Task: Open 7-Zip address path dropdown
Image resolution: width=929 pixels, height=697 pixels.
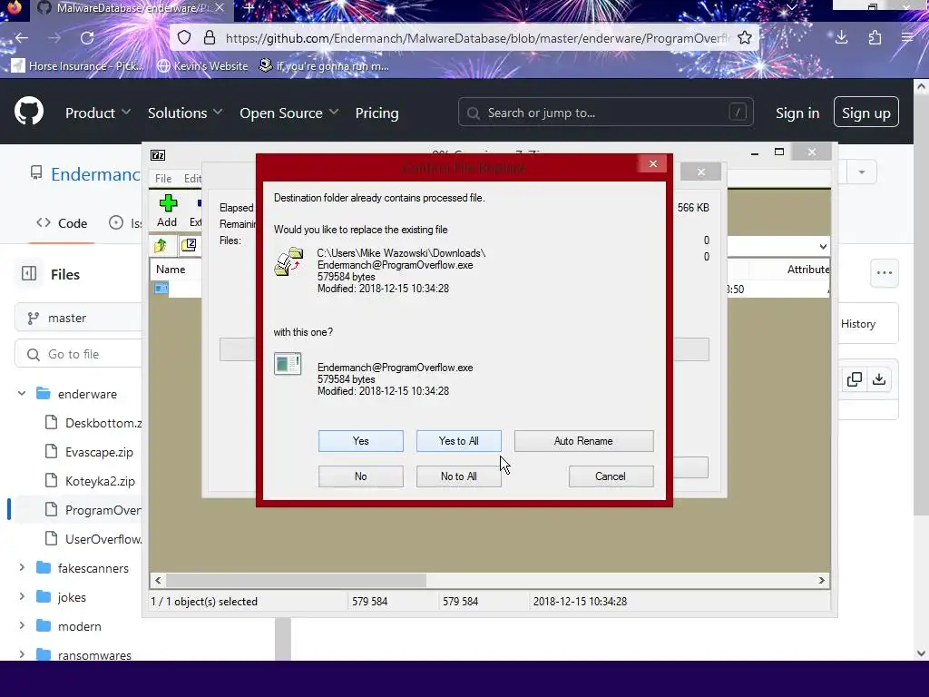Action: (822, 247)
